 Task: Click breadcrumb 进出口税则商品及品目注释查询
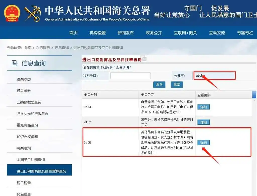coord(98,48)
